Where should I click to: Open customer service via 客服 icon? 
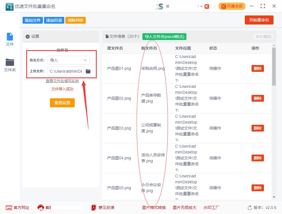point(41,208)
